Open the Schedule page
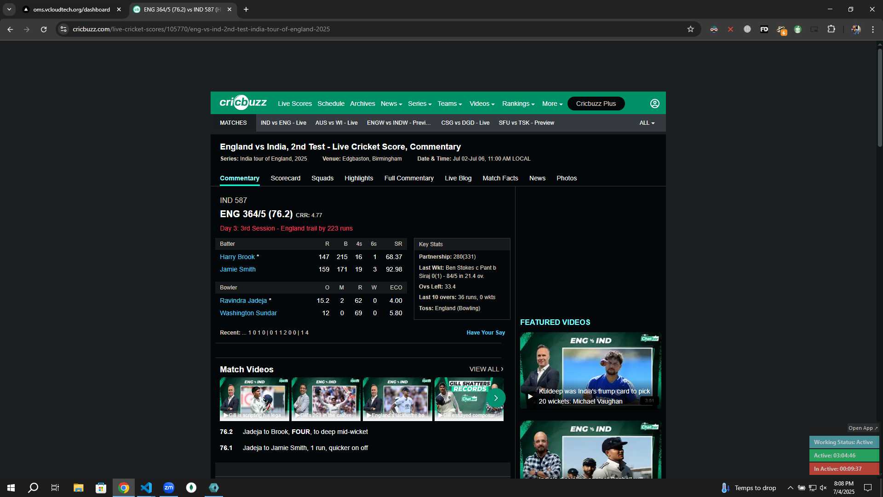This screenshot has height=497, width=883. [x=331, y=104]
